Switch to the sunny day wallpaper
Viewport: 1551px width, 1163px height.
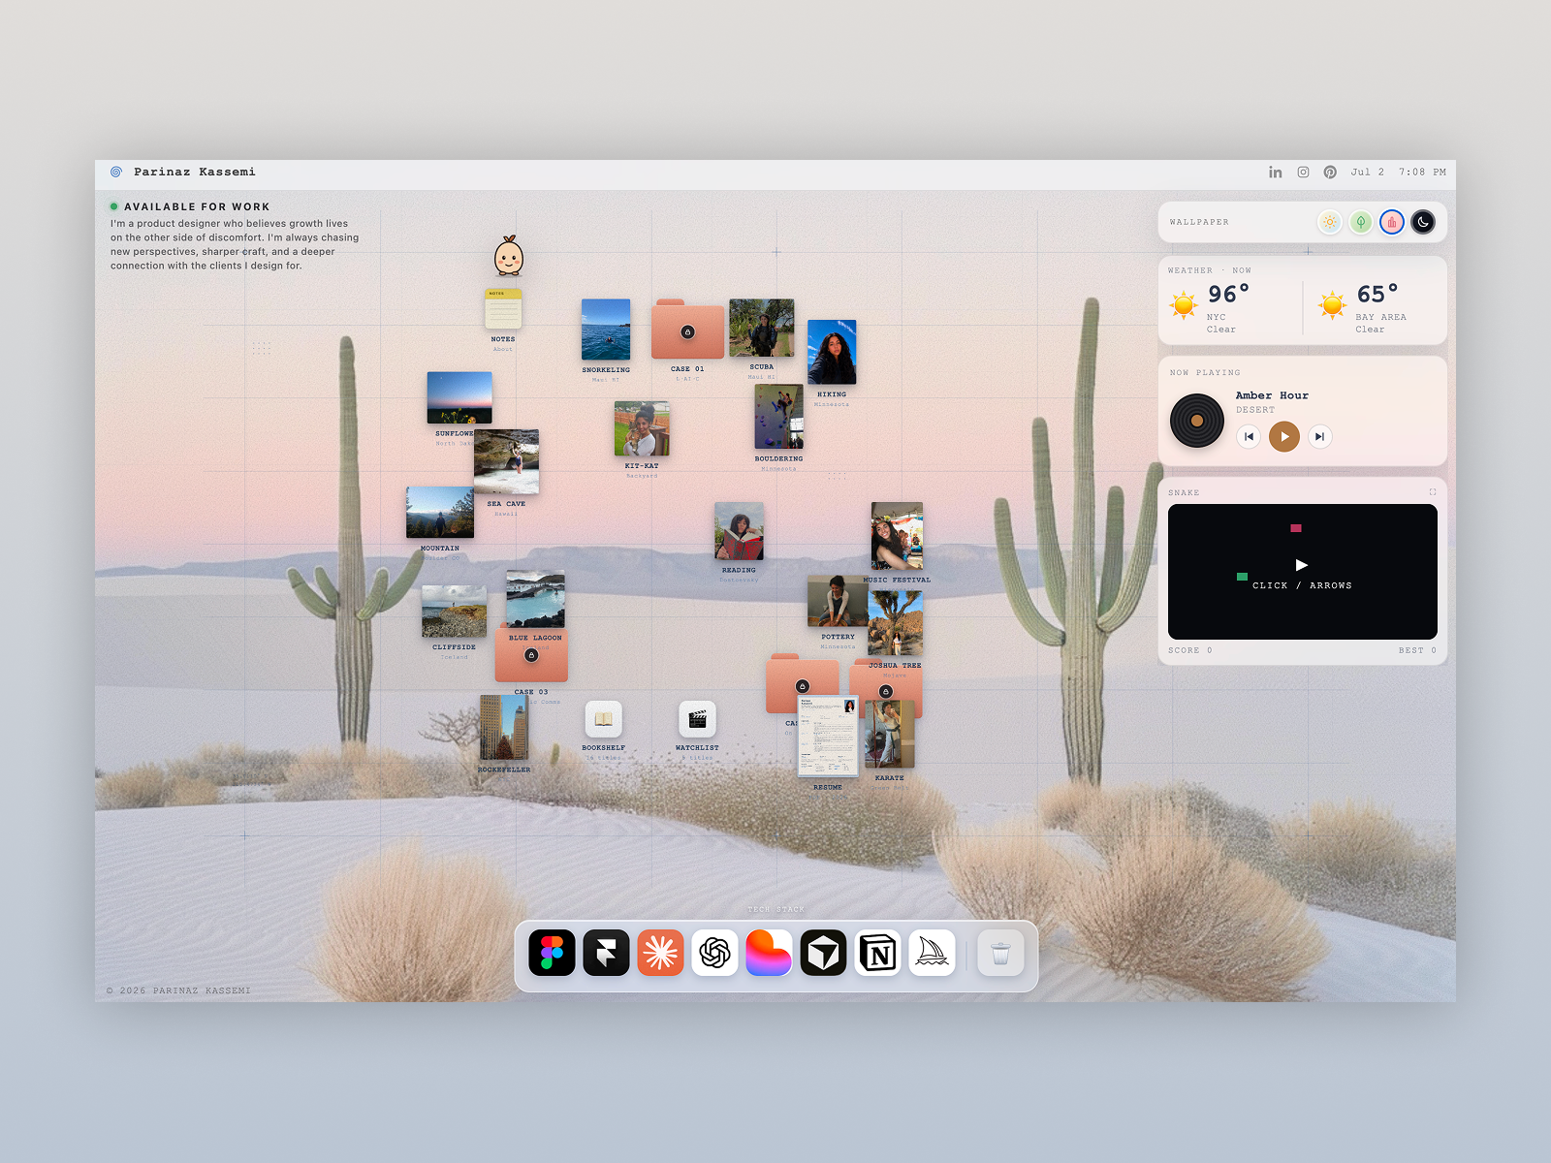[1330, 222]
